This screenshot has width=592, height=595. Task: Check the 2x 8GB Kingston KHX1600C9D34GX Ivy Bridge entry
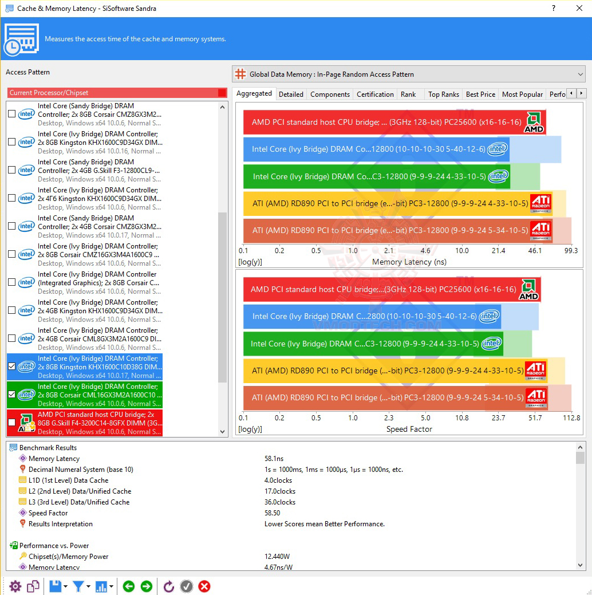[12, 142]
